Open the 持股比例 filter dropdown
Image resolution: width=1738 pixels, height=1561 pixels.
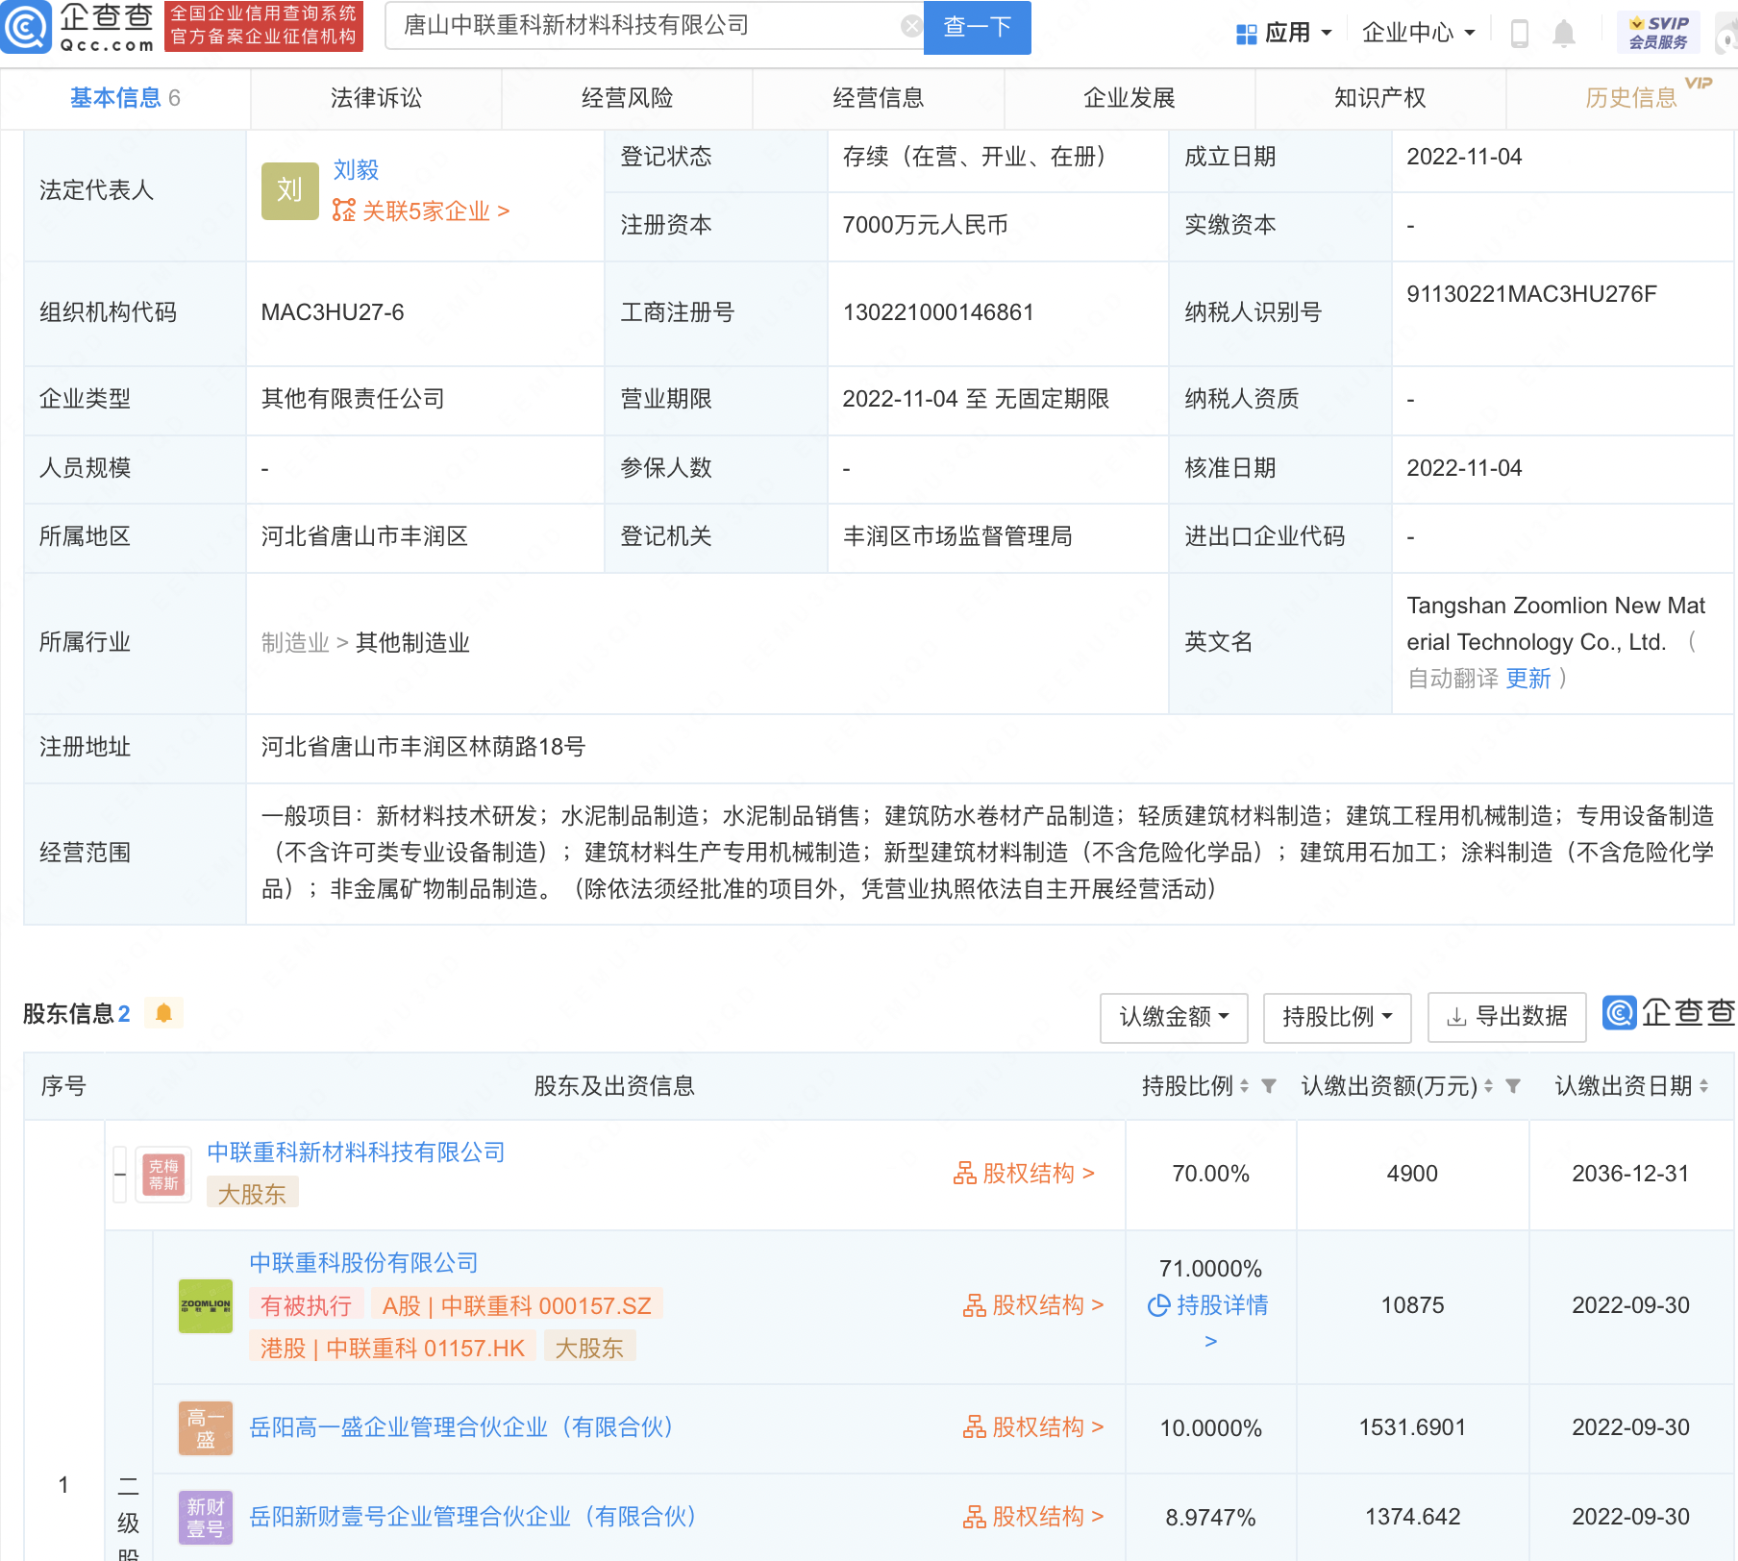click(x=1337, y=1017)
